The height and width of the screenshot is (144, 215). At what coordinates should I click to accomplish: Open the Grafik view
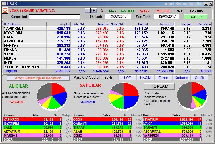[x=199, y=78]
